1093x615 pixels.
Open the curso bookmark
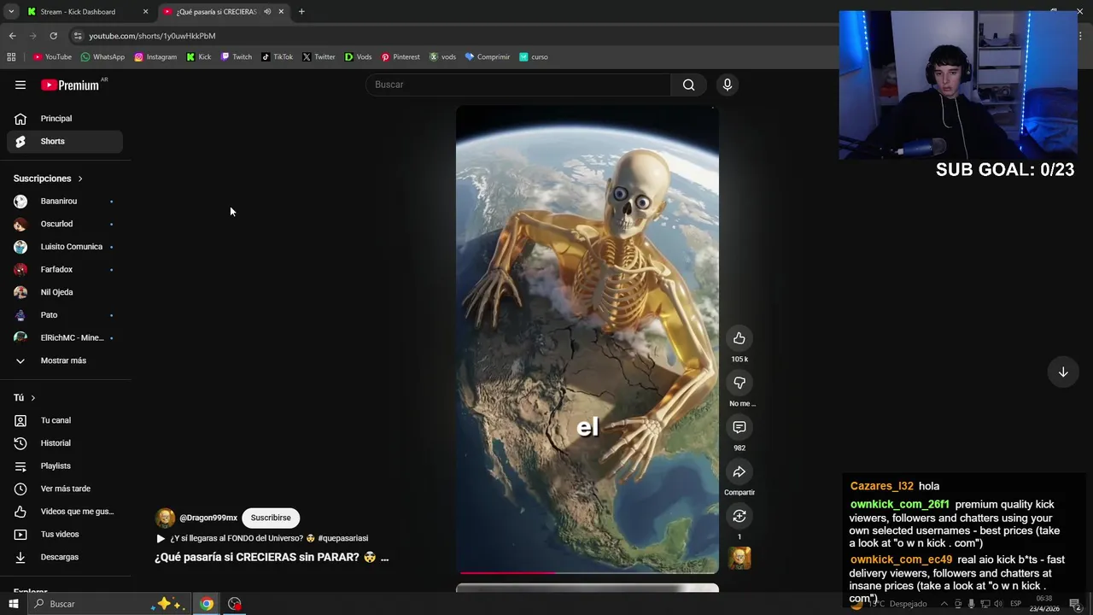coord(534,57)
